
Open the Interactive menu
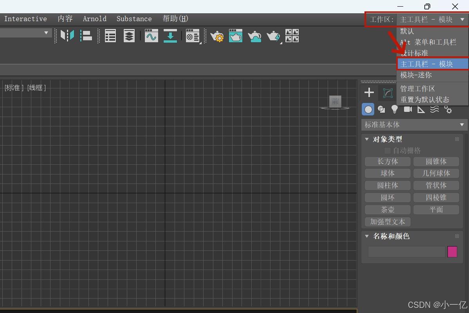point(25,19)
